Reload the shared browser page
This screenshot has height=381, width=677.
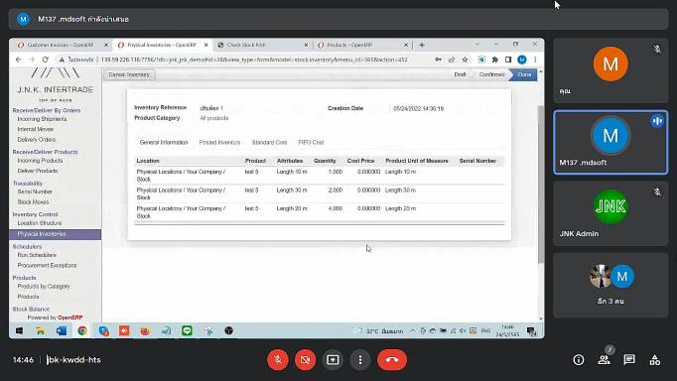click(46, 60)
